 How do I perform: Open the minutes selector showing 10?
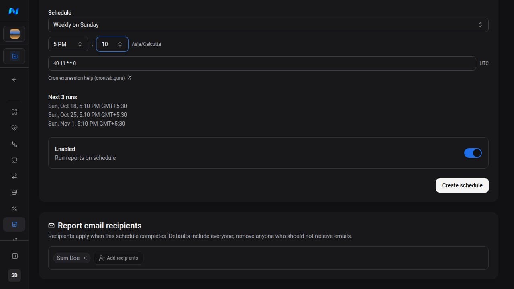coord(112,44)
